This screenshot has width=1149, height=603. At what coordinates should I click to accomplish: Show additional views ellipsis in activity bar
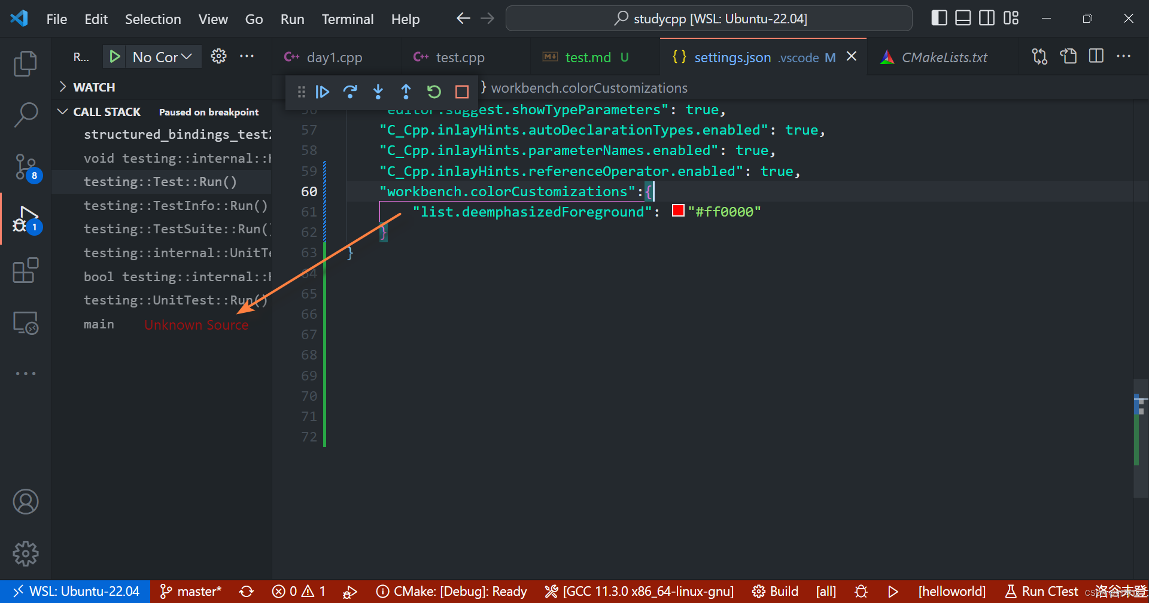(x=25, y=373)
